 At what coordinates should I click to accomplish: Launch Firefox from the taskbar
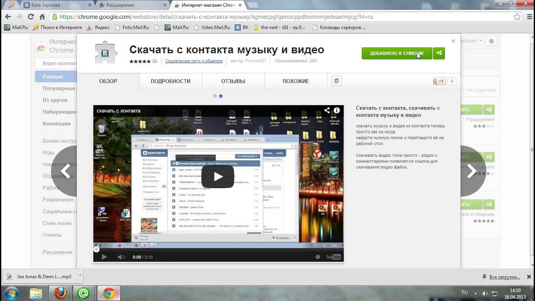60,293
